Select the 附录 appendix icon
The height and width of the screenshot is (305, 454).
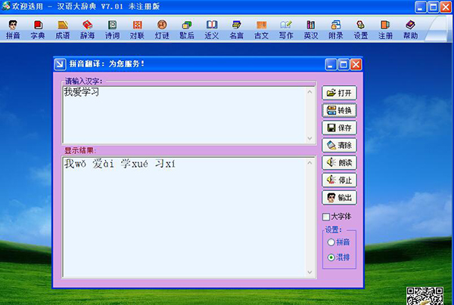pyautogui.click(x=336, y=29)
